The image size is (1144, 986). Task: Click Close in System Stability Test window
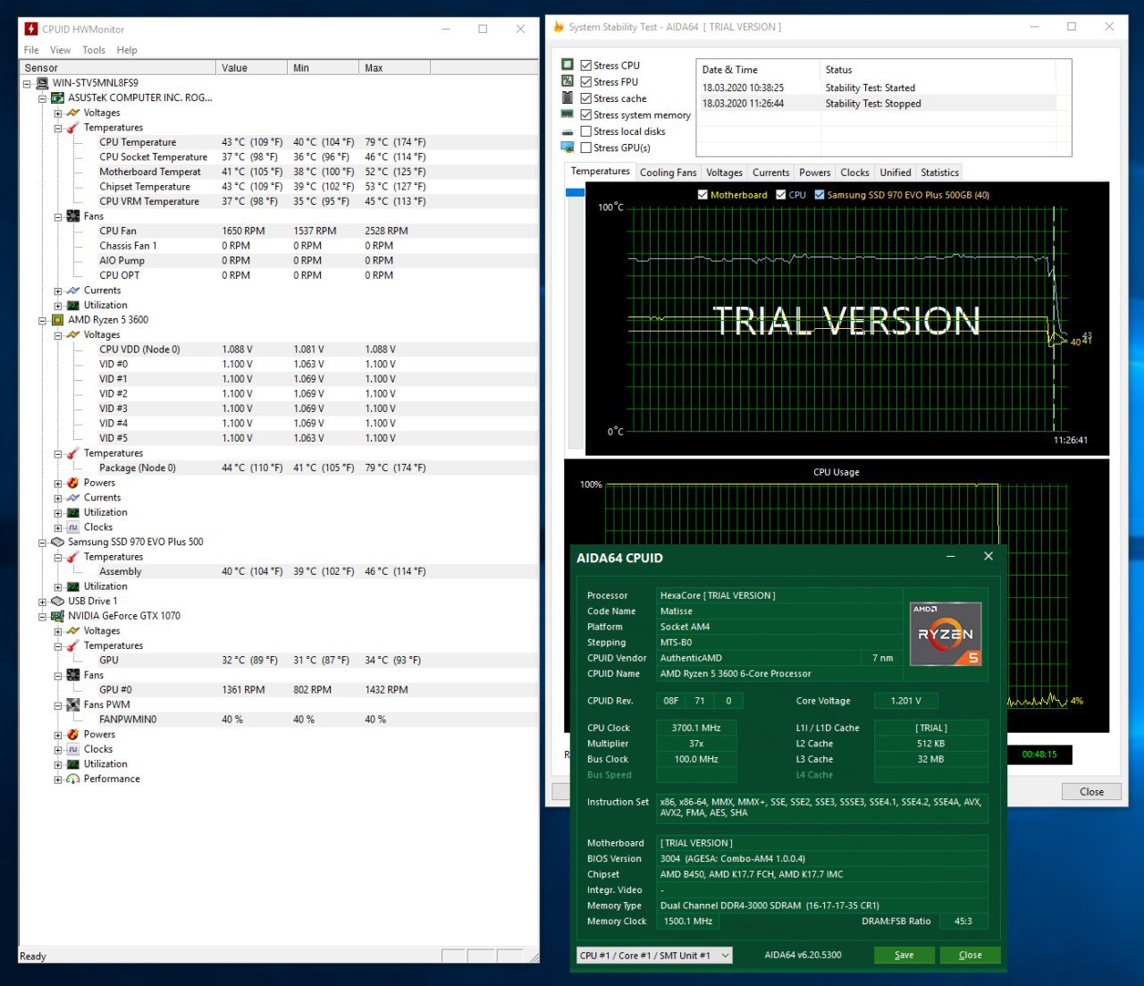pyautogui.click(x=1091, y=791)
